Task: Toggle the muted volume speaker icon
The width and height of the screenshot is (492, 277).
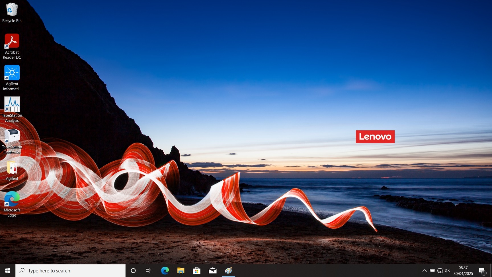Action: click(447, 270)
